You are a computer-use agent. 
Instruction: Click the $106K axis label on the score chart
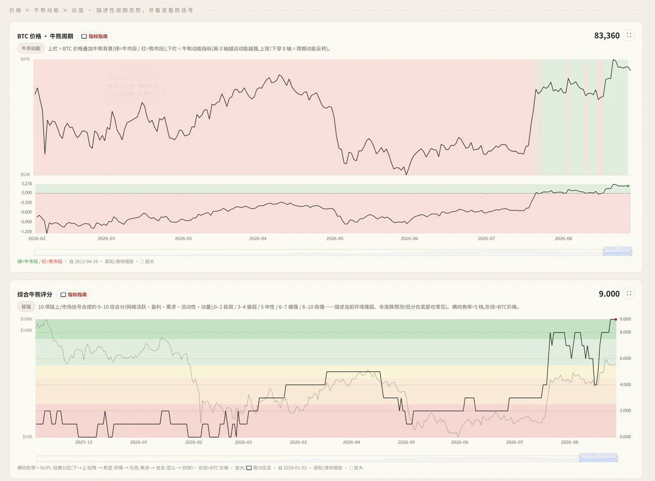click(26, 319)
